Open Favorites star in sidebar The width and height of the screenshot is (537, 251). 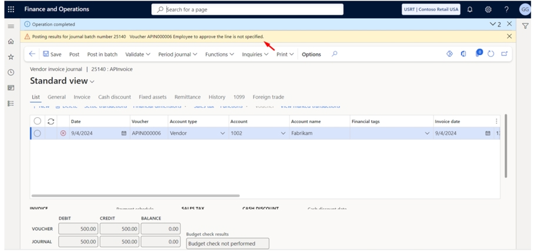tap(11, 57)
